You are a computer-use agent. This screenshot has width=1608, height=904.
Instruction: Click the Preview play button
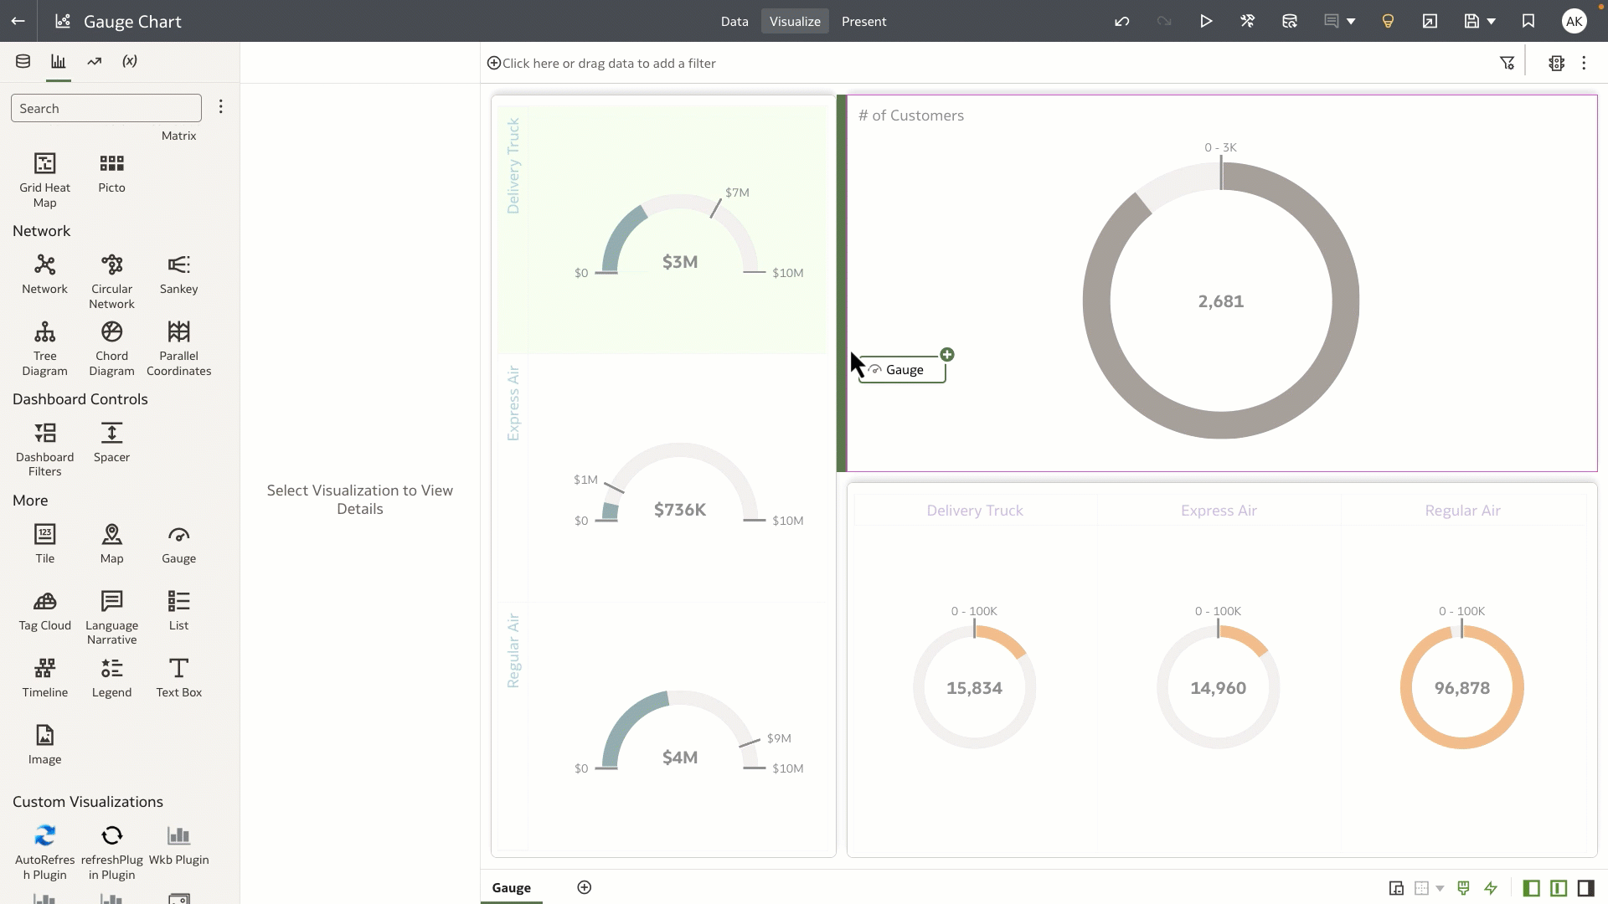[x=1206, y=21]
